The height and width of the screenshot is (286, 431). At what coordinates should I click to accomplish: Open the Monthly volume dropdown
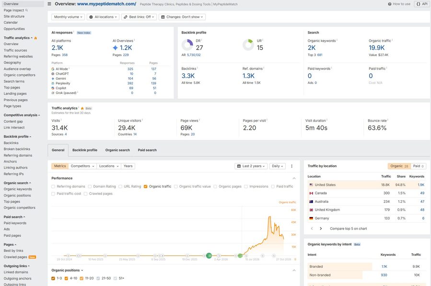[x=68, y=17]
